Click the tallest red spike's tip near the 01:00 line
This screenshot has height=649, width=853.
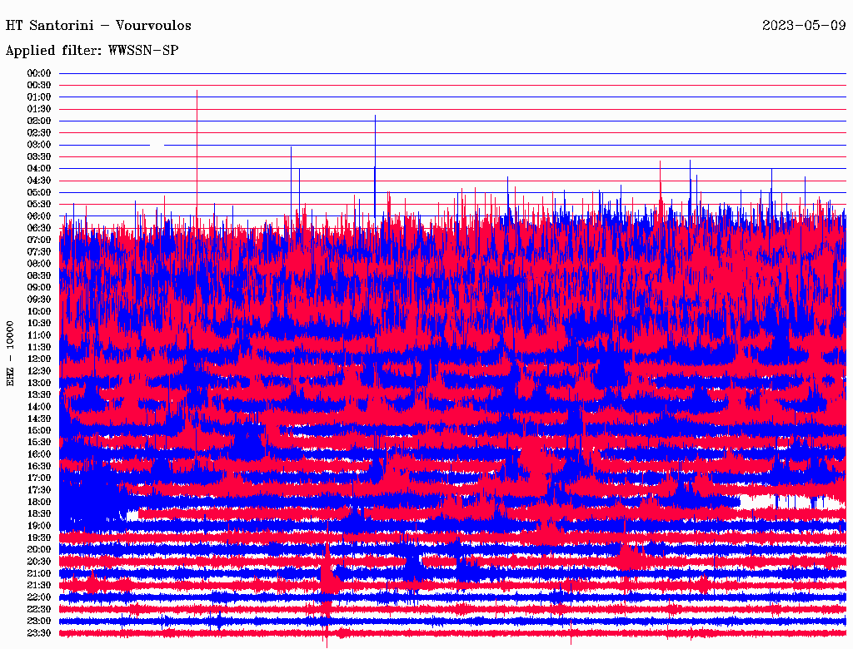point(197,91)
